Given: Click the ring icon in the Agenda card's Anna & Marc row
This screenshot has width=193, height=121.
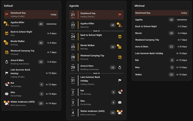Looking at the screenshot, I should (x=120, y=68).
